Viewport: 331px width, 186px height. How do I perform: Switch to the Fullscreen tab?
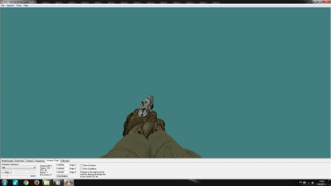tap(65, 161)
